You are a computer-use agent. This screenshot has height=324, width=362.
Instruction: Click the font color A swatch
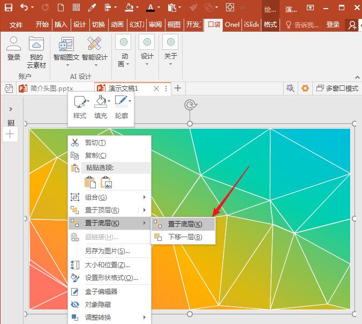click(150, 8)
